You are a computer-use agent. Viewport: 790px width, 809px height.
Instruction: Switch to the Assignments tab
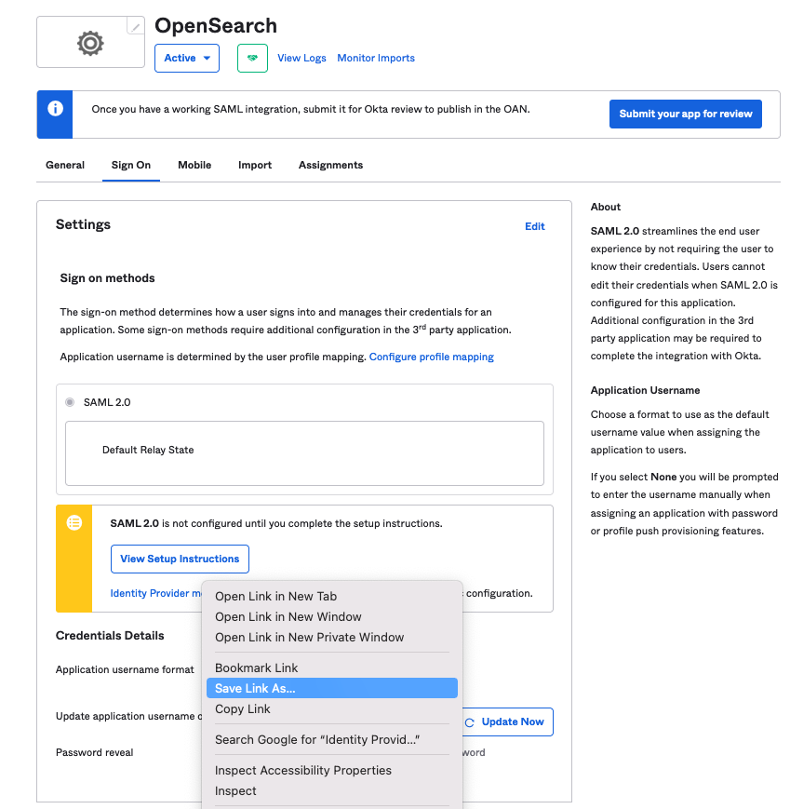click(x=330, y=165)
